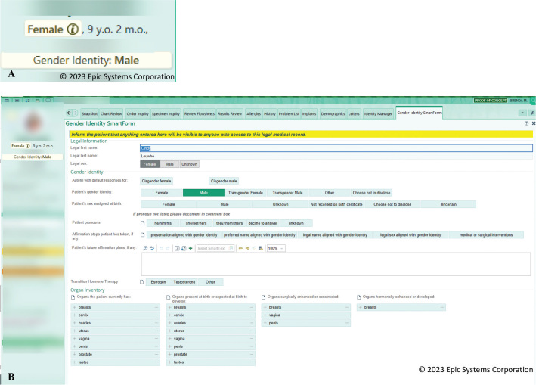Click the undo icon in the note toolbar
This screenshot has width=536, height=385.
click(161, 248)
